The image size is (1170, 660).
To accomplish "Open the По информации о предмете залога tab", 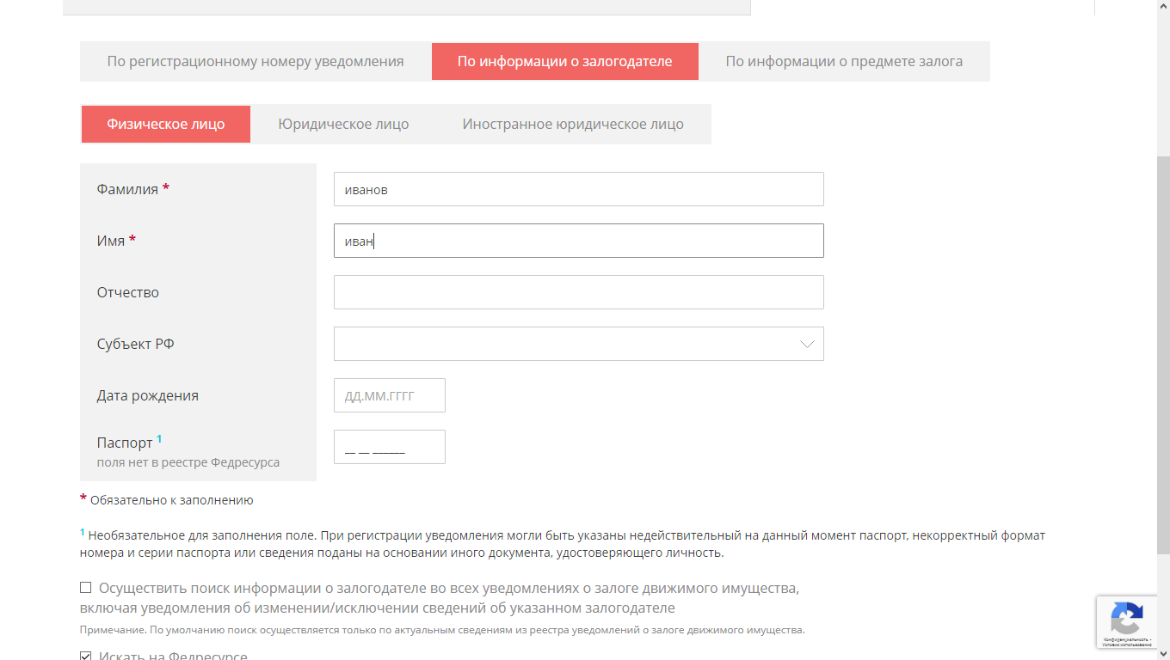I will (x=844, y=62).
